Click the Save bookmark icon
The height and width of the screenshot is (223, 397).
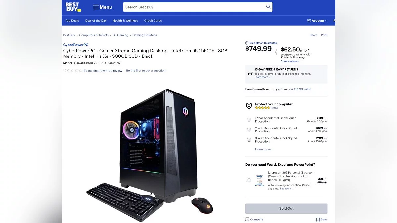tap(318, 219)
